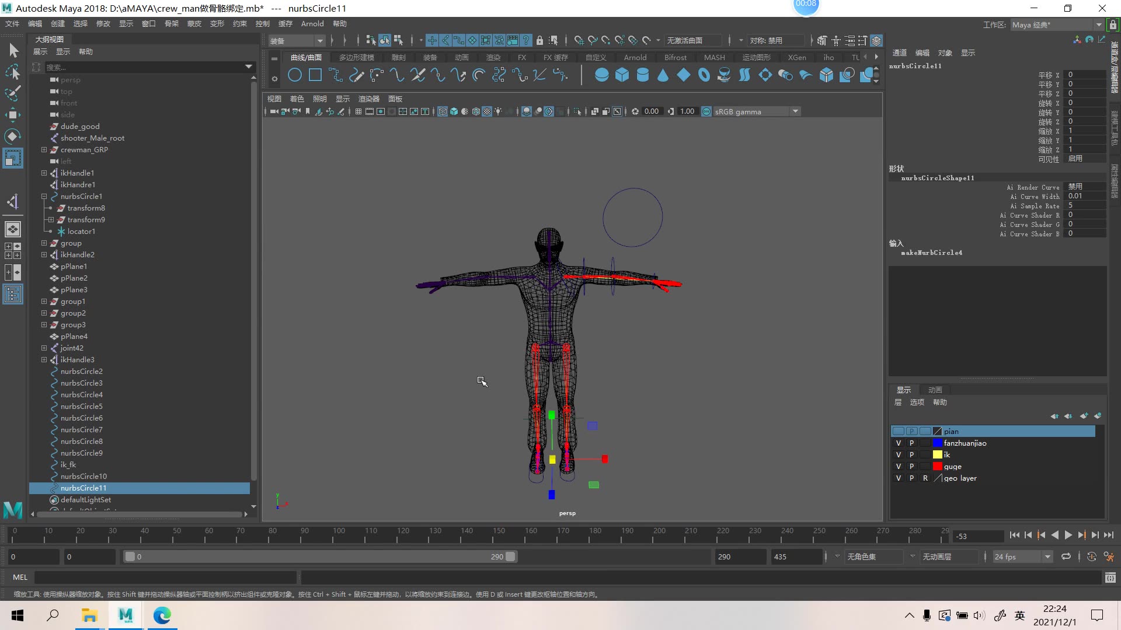The height and width of the screenshot is (630, 1121).
Task: Open the sRGB gamma dropdown
Action: [795, 111]
